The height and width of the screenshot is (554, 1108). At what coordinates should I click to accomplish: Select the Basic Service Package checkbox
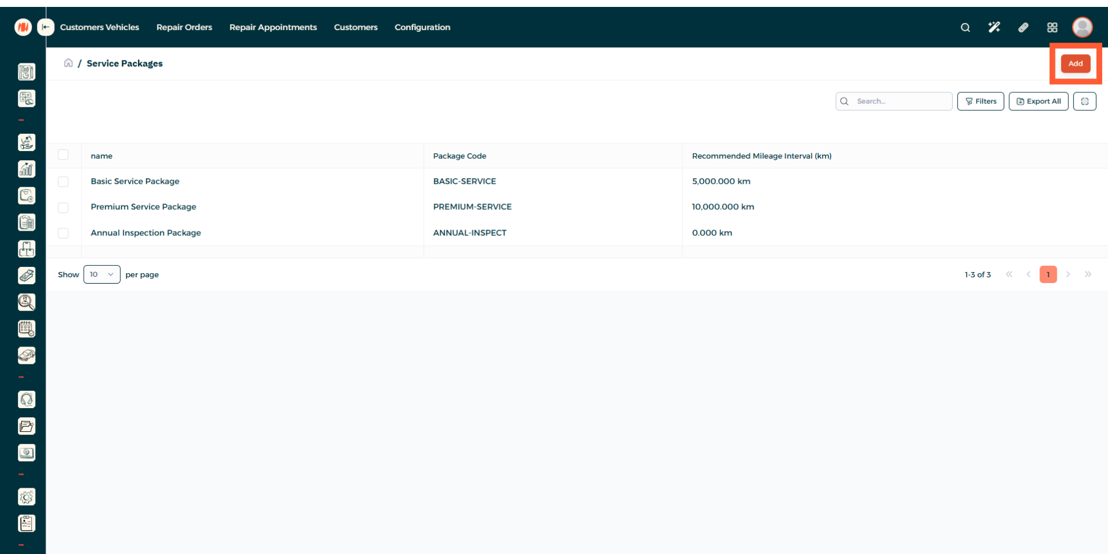pyautogui.click(x=63, y=182)
